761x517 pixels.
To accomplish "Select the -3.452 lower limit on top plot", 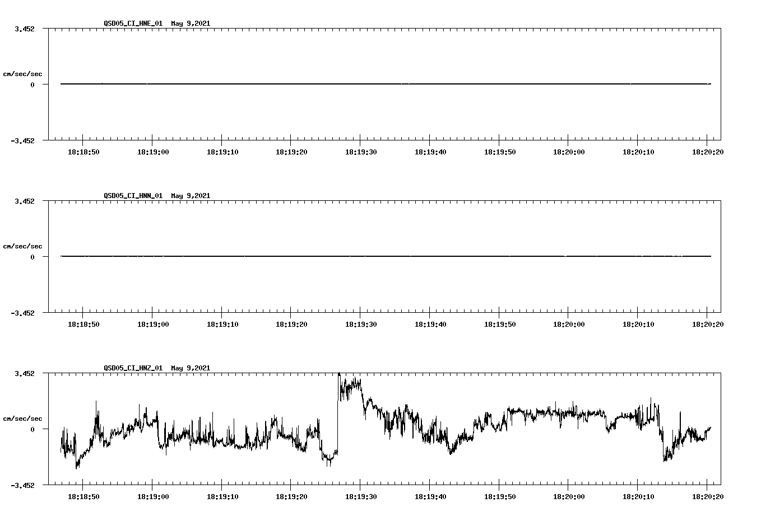I will 21,142.
